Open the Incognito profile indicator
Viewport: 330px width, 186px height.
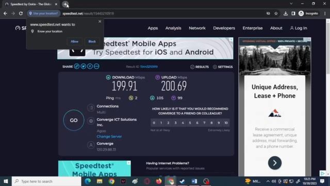tap(308, 13)
